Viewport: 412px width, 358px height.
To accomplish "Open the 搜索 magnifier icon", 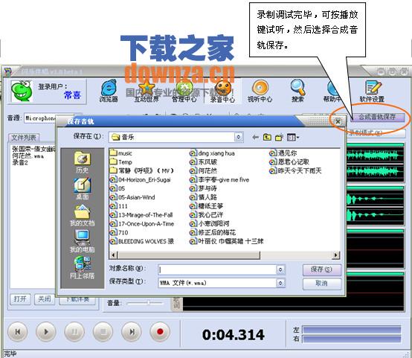I will (x=297, y=91).
